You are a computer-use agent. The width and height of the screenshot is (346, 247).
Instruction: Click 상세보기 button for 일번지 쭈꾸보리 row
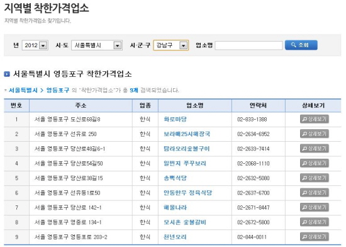[x=315, y=163]
